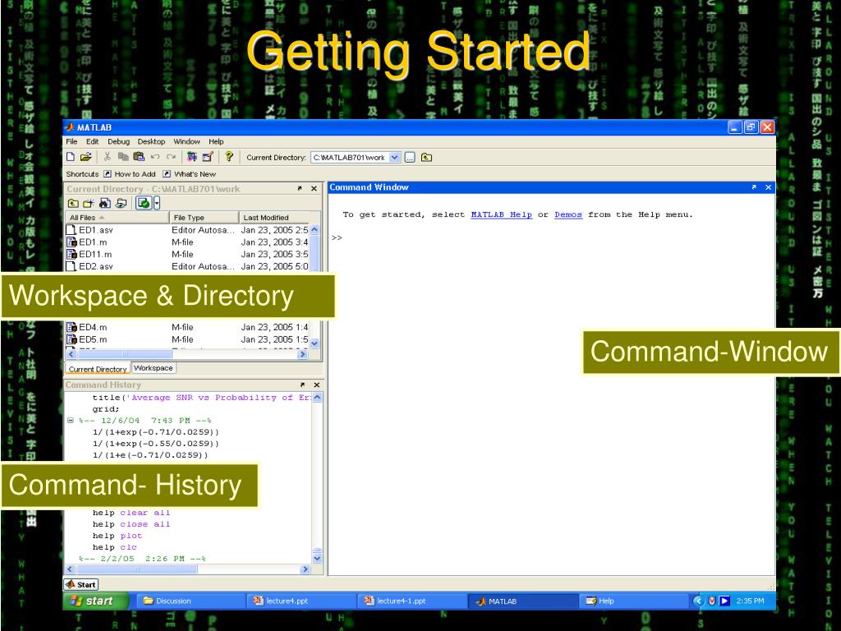Click the Cut scissors toolbar icon
The height and width of the screenshot is (631, 841).
[108, 157]
